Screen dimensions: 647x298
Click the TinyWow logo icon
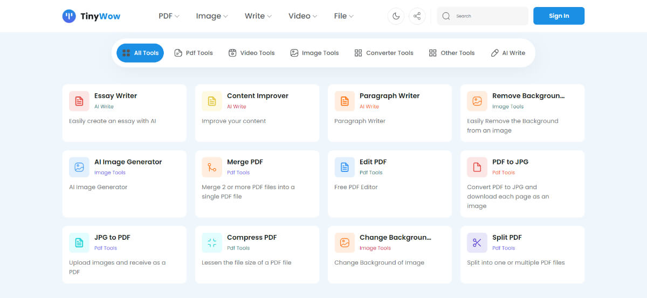(69, 16)
